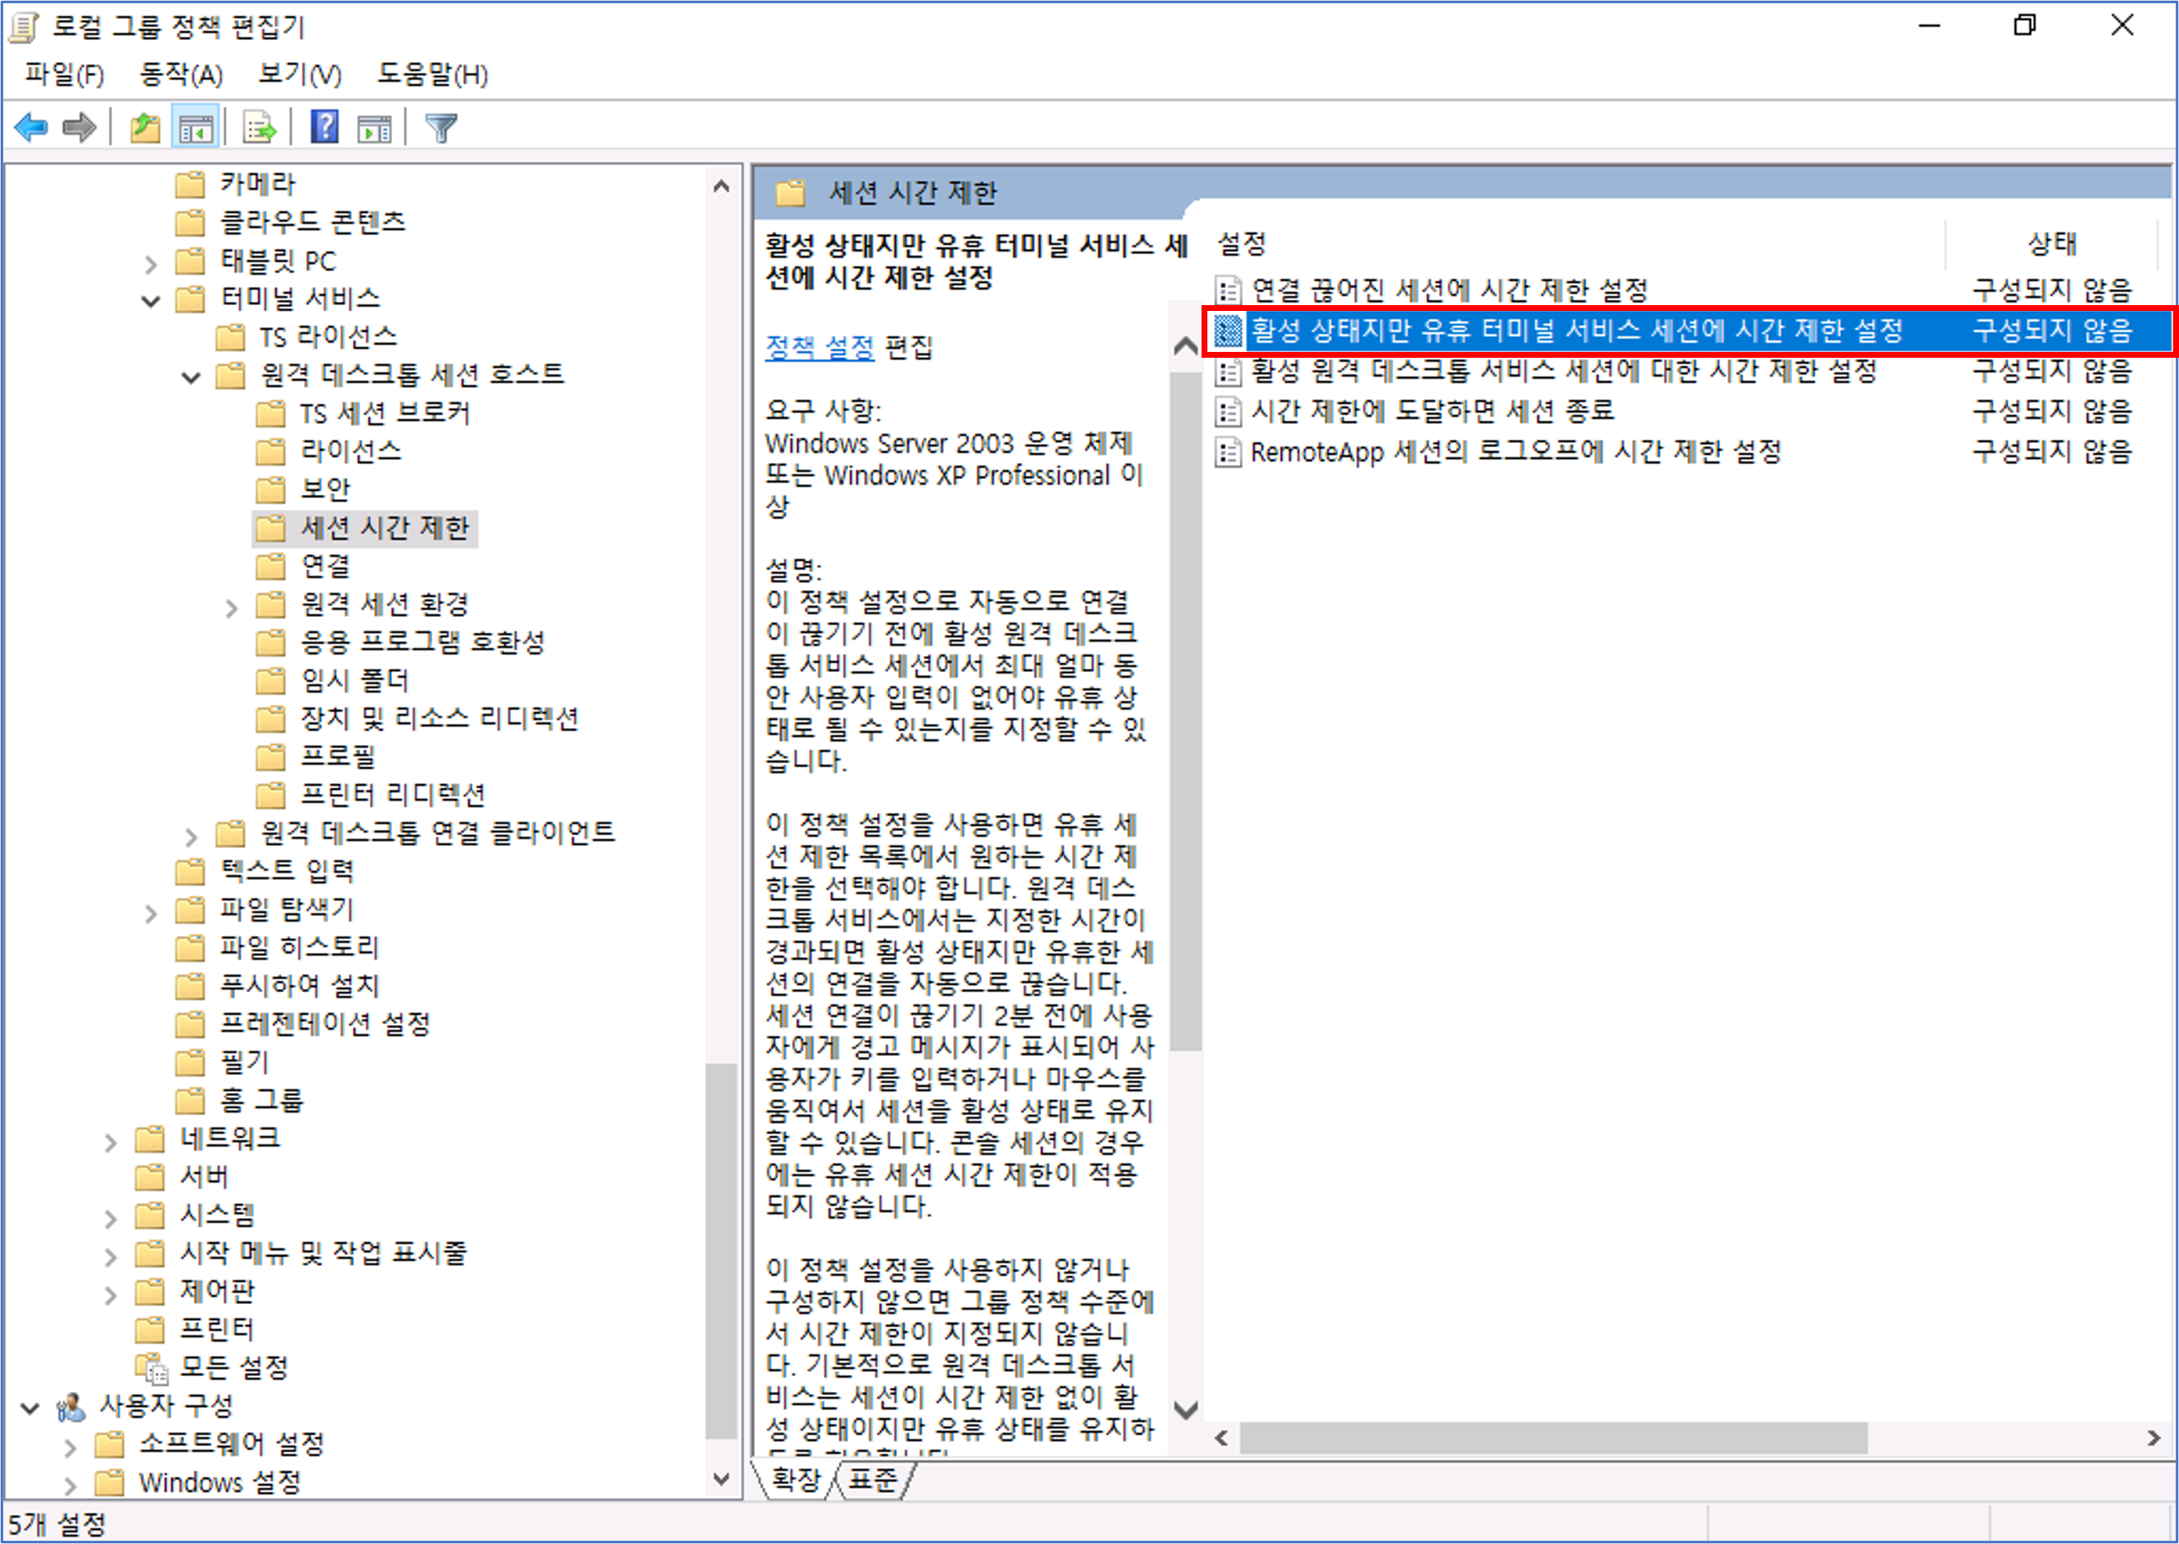This screenshot has width=2179, height=1544.
Task: Click the 상태 column header
Action: pos(2051,243)
